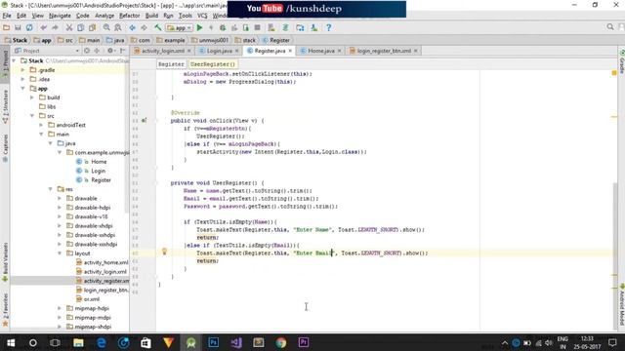
Task: Expand the drawable-hdpi folder
Action: click(60, 207)
